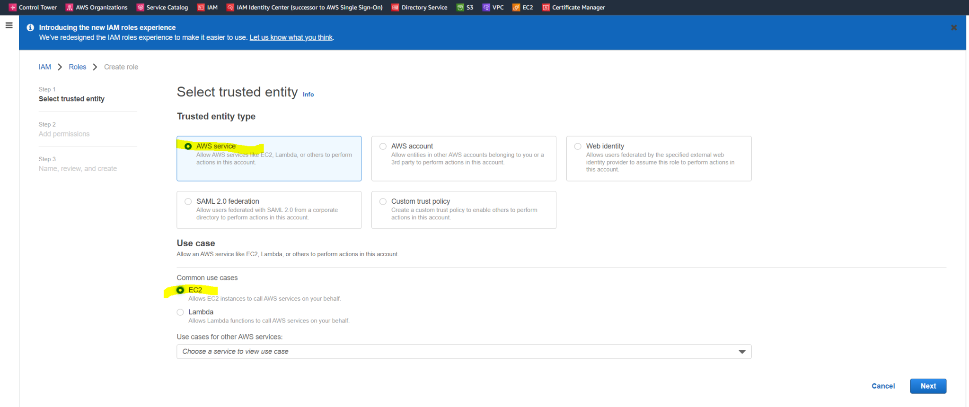This screenshot has height=407, width=969.
Task: Open the 'Let us know what you think' link
Action: tap(291, 38)
